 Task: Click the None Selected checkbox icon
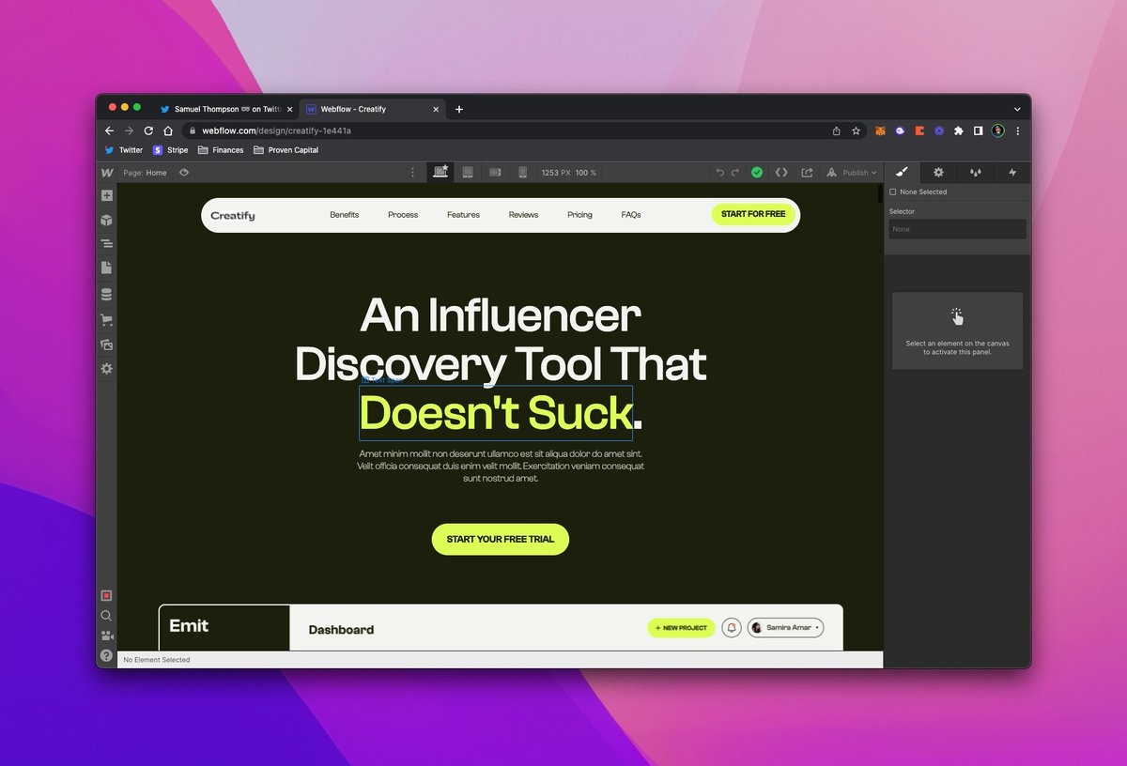(893, 192)
